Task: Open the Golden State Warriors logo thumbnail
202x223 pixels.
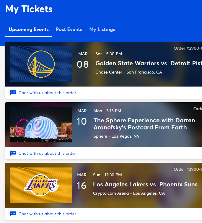Action: tap(41, 64)
